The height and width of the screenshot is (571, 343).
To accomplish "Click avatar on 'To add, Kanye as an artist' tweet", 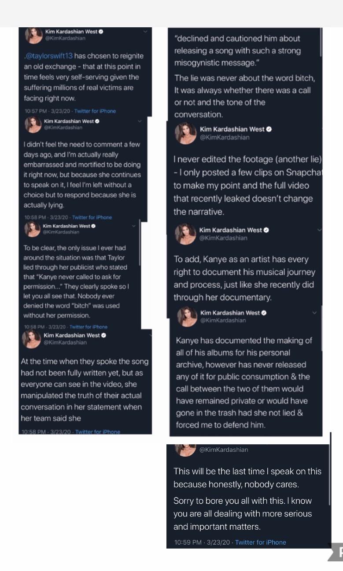I will pyautogui.click(x=185, y=234).
